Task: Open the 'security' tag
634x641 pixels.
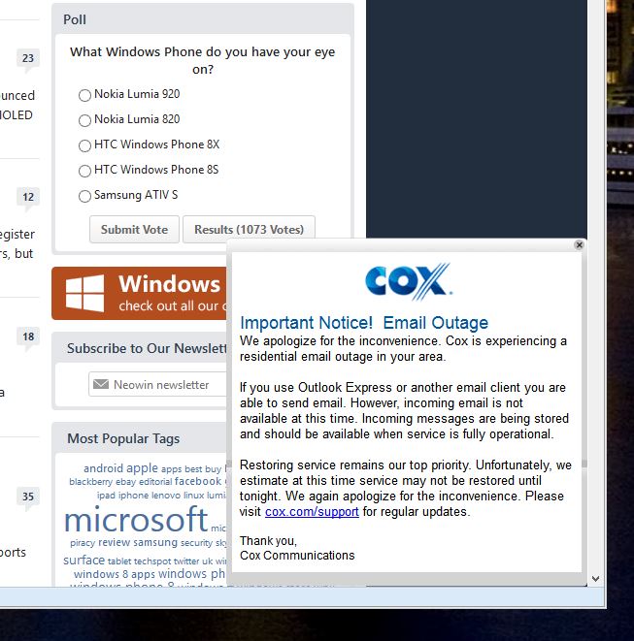Action: point(196,543)
